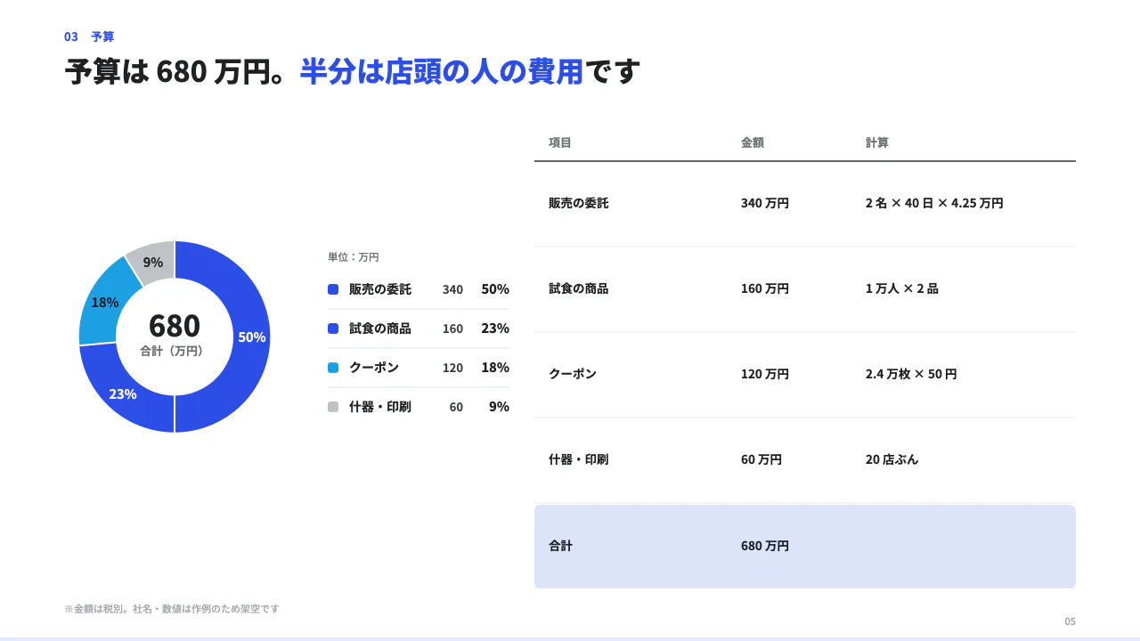Click the footnote starting ※金額は税別
1140x641 pixels.
[x=172, y=609]
